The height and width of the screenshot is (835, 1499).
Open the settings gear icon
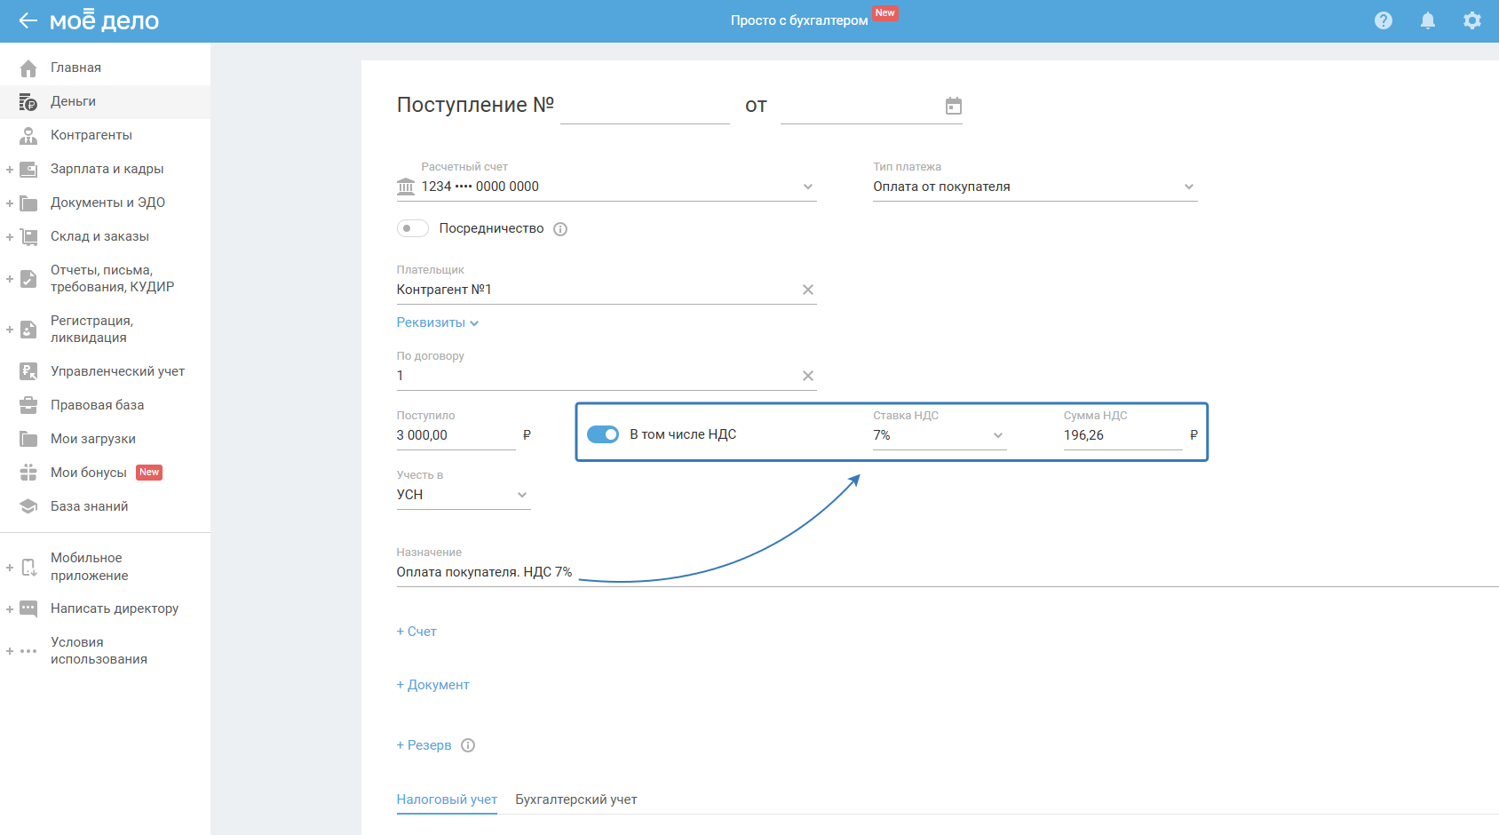pos(1471,20)
